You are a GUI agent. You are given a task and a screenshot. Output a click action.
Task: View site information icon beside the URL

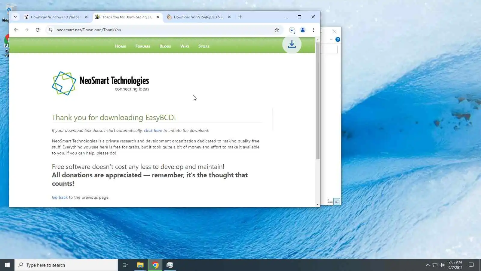click(x=51, y=30)
